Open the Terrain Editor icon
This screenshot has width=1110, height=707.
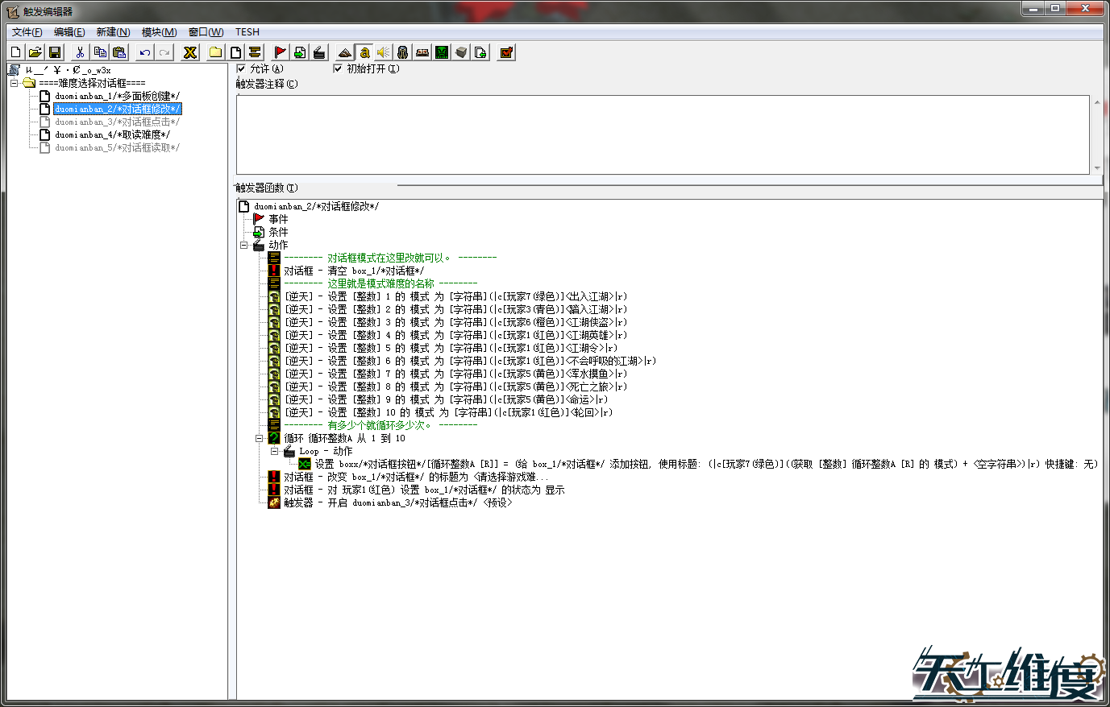coord(345,52)
